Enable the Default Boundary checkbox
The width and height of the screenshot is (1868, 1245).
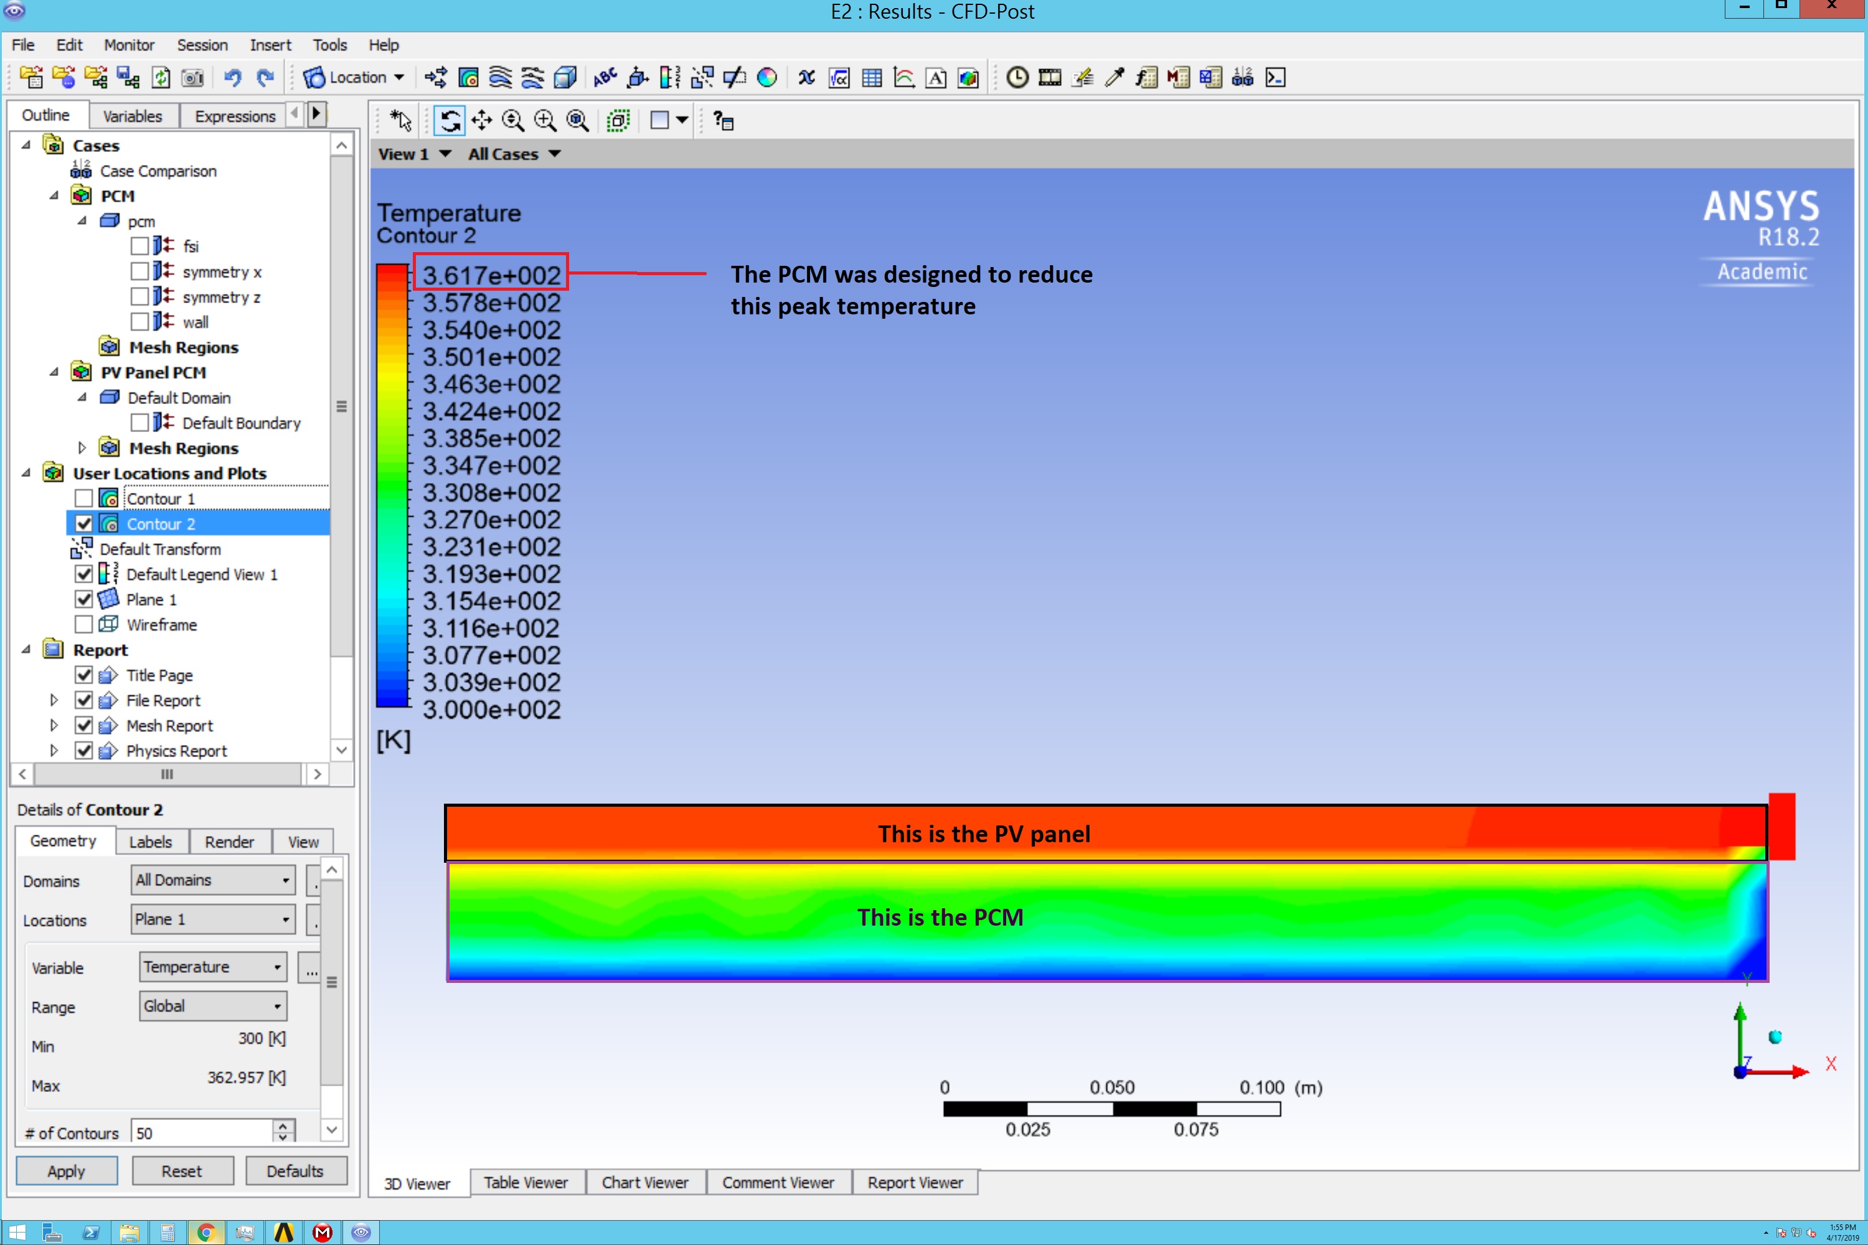139,423
